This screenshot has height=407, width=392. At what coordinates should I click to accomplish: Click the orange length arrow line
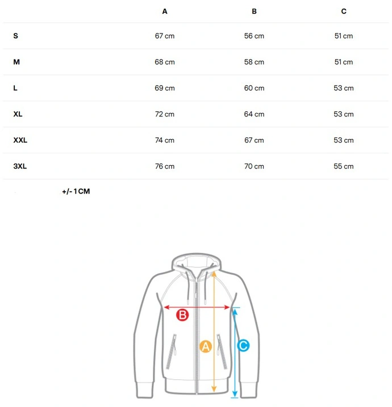[x=214, y=332]
